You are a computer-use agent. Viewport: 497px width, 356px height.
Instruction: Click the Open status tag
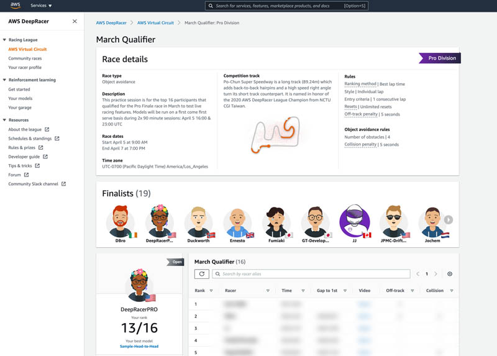pos(175,262)
